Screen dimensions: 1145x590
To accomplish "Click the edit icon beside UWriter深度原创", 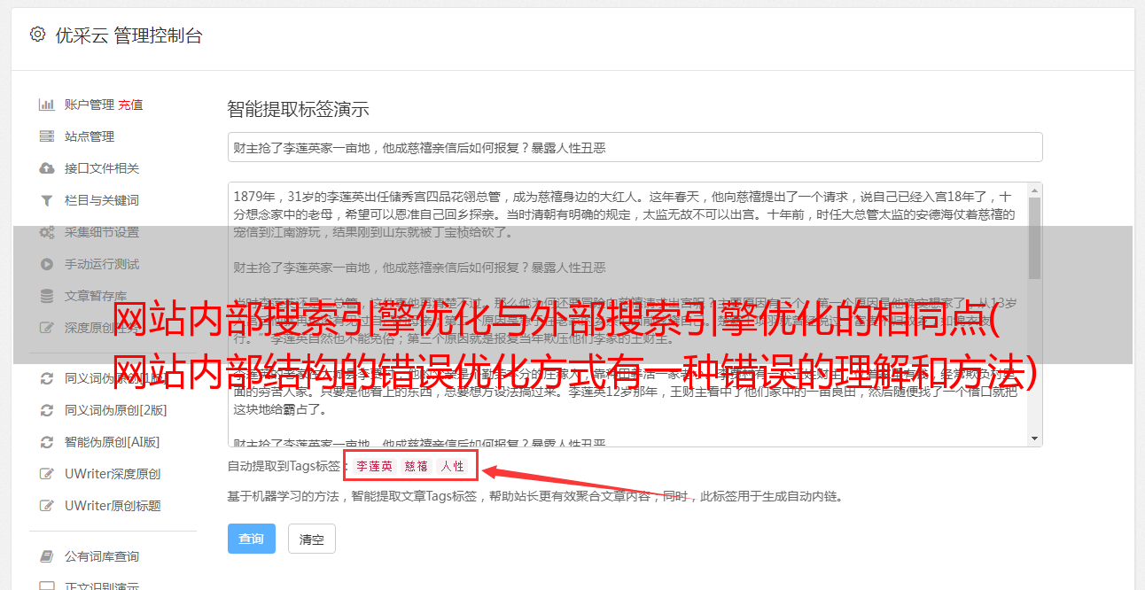I will 47,474.
